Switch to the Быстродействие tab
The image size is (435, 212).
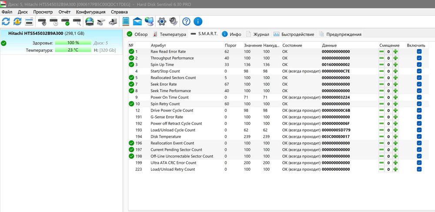[x=294, y=34]
